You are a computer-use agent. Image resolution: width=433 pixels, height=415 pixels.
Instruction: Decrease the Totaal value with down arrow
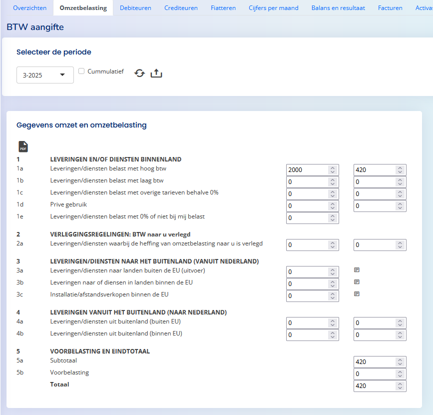click(400, 388)
